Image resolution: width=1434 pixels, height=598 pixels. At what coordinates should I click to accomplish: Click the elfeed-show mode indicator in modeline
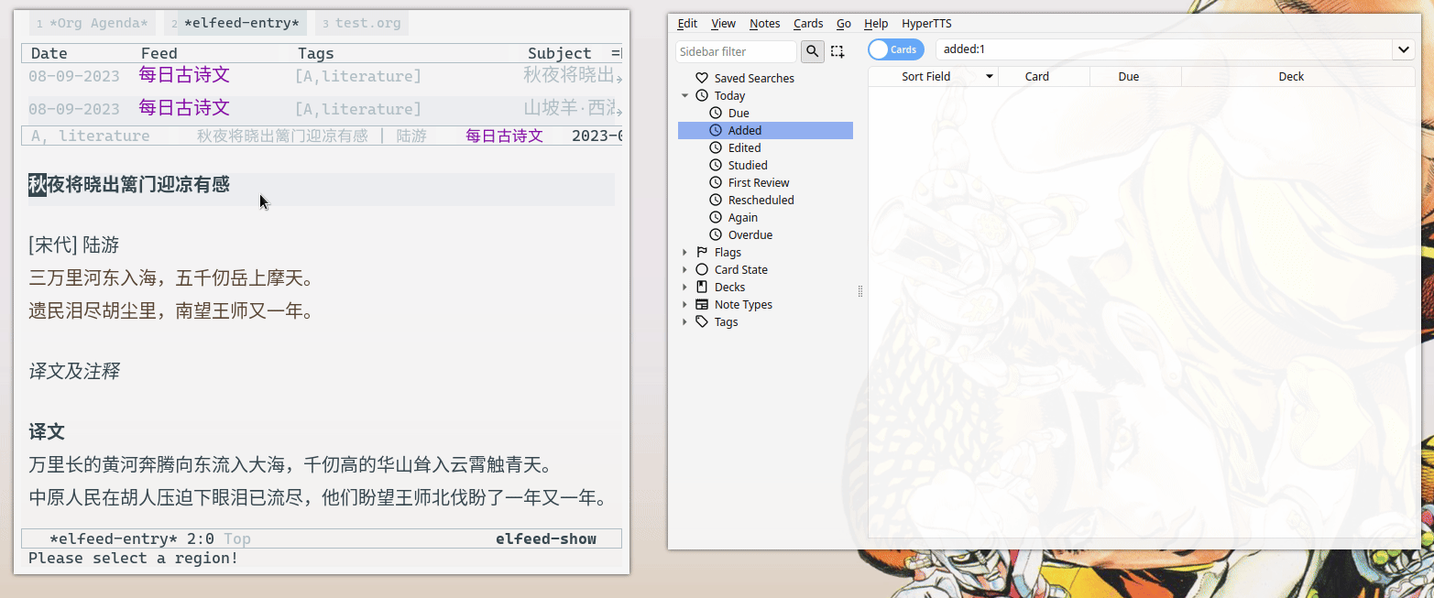tap(546, 538)
